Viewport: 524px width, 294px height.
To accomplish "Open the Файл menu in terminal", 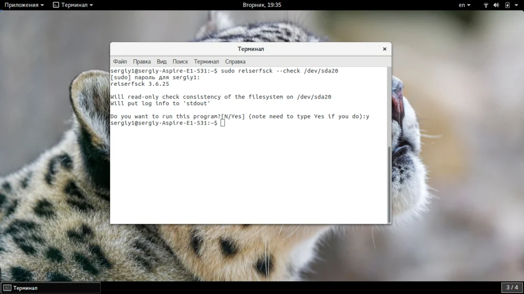I will [120, 62].
